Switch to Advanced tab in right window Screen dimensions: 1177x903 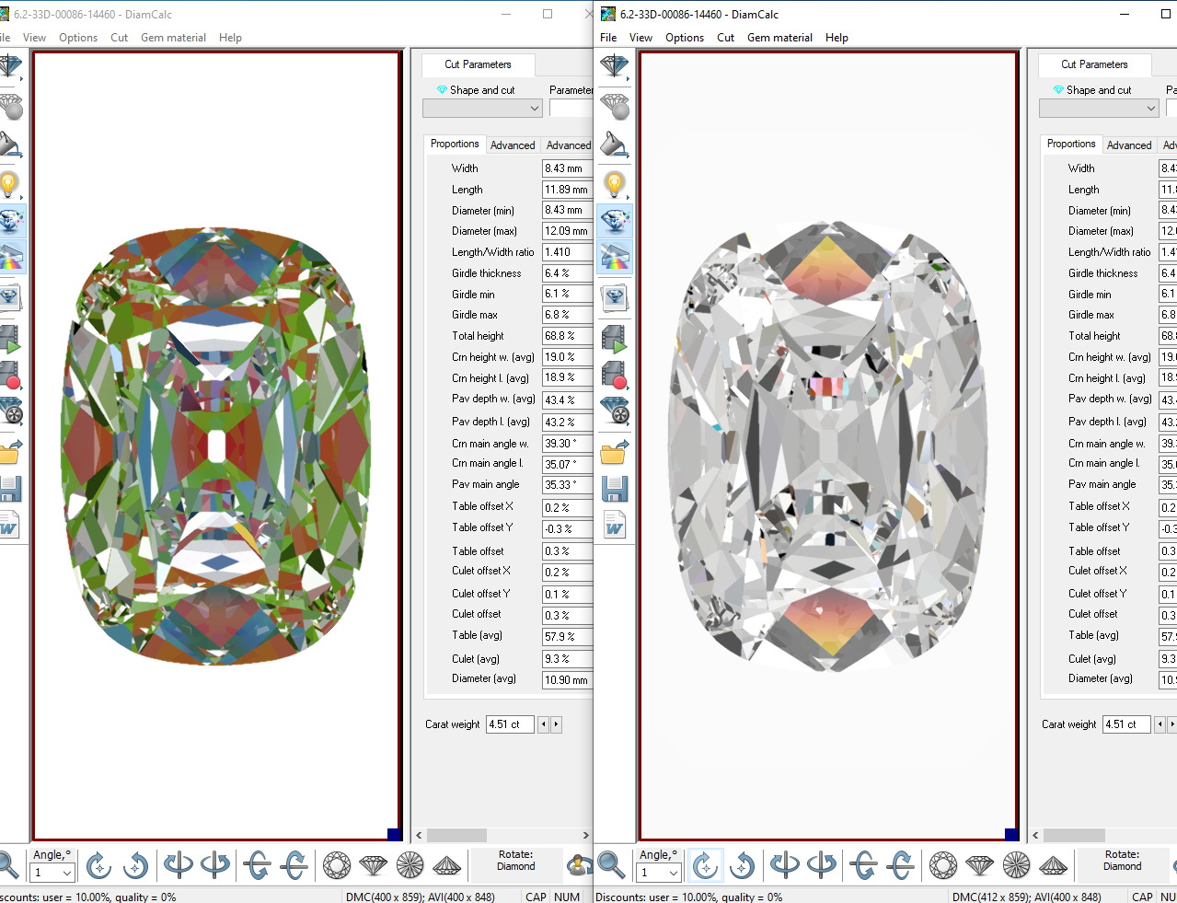pos(1129,145)
